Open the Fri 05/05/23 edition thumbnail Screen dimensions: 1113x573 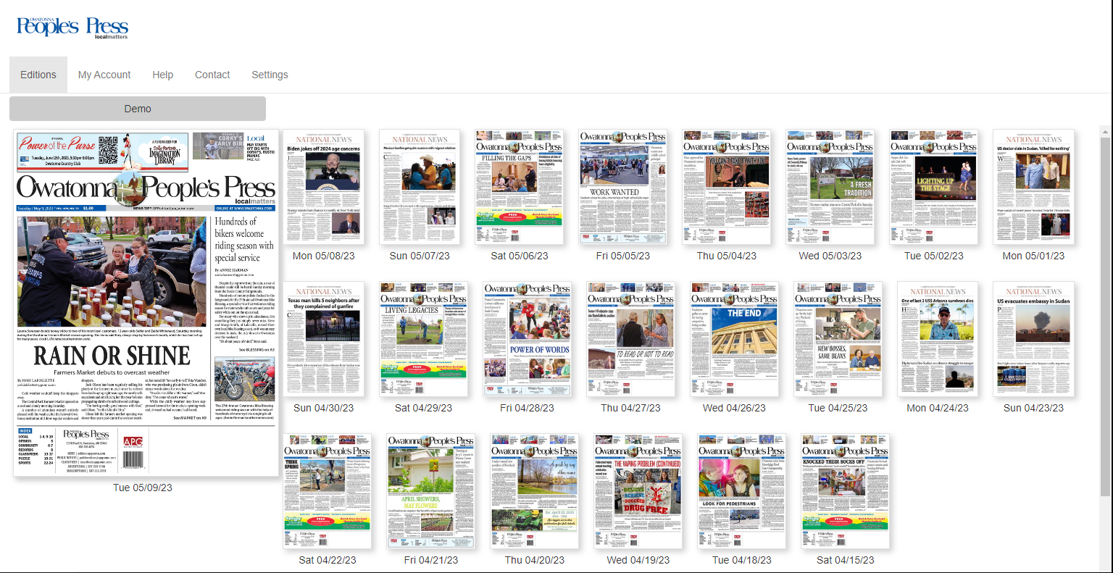tap(623, 187)
